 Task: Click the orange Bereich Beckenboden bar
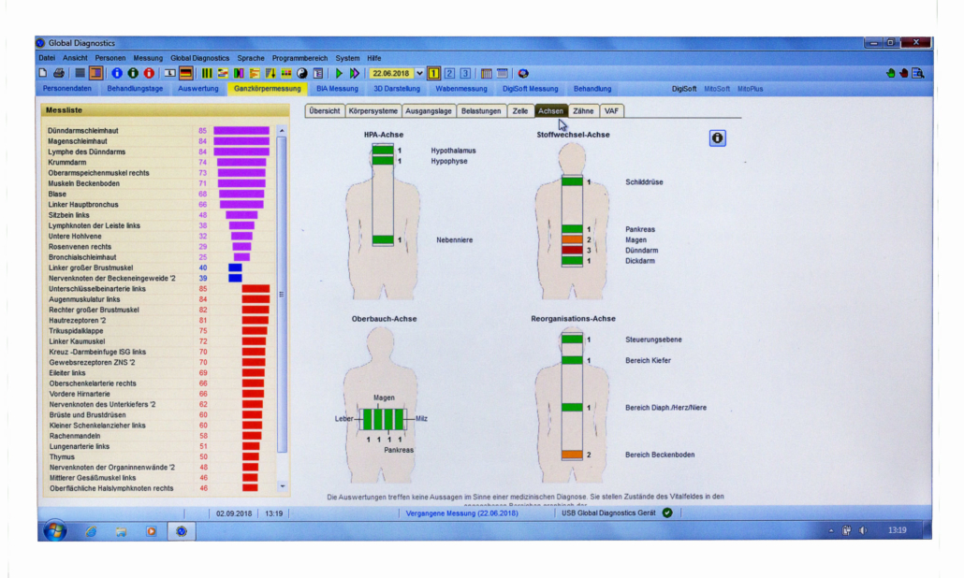(x=572, y=455)
